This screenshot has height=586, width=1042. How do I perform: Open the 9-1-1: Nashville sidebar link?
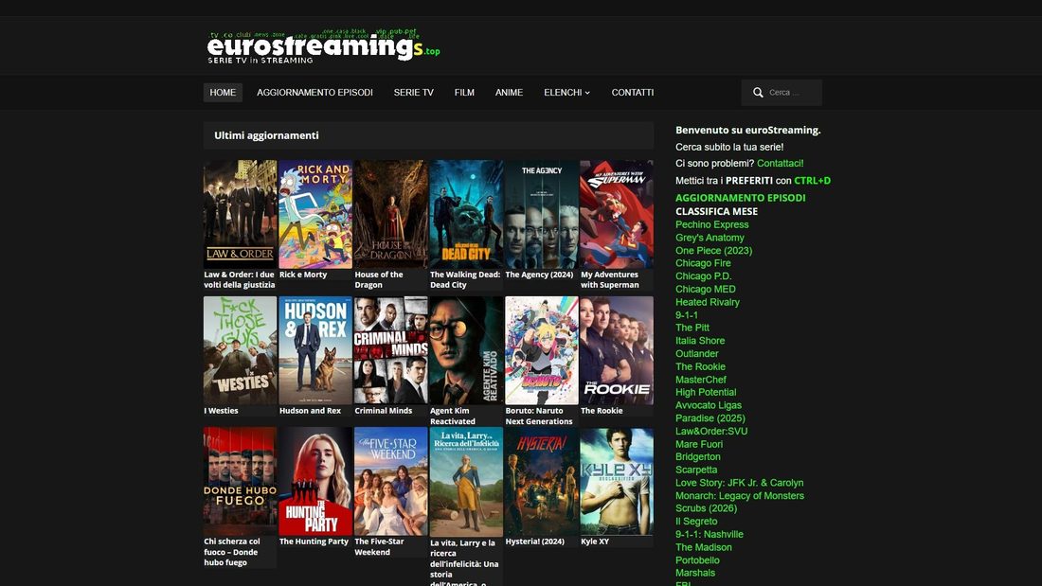pos(710,534)
